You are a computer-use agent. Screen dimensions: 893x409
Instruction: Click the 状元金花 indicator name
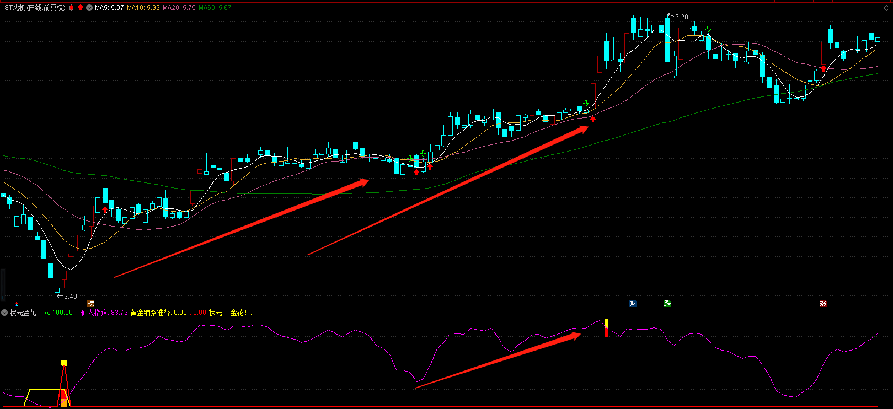pos(23,313)
